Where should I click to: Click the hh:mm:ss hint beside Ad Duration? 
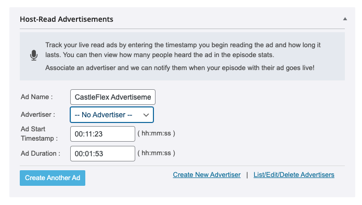(x=157, y=153)
